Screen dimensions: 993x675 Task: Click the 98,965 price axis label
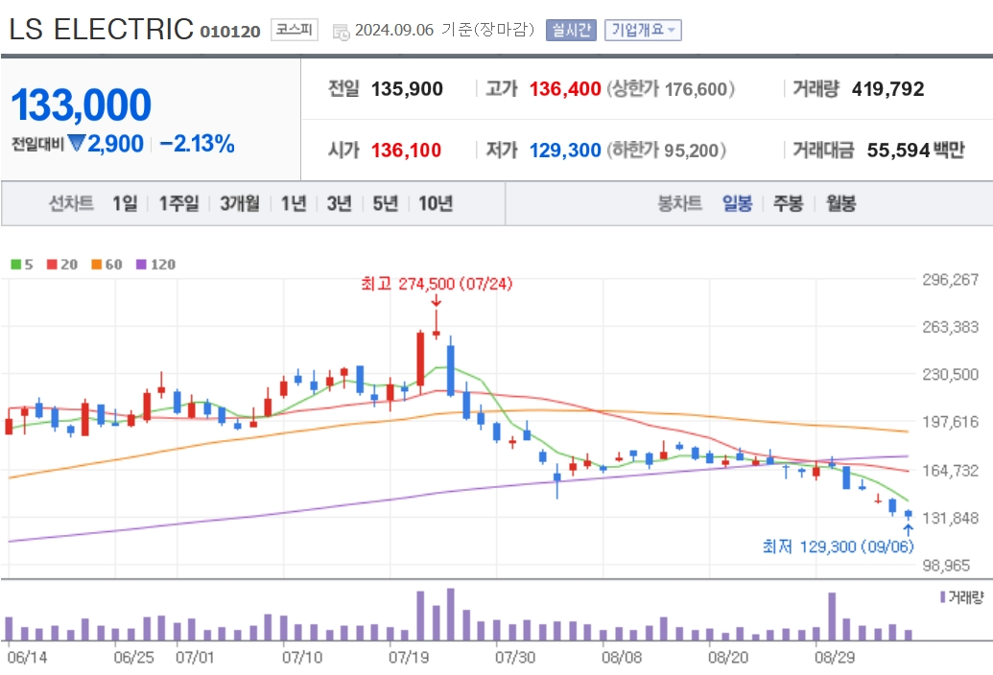(x=946, y=565)
